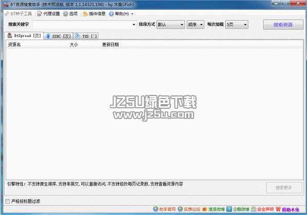Click the 搜索更多 button
The width and height of the screenshot is (307, 215).
click(284, 188)
